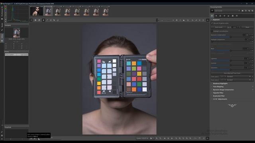This screenshot has width=255, height=143.
Task: Copy processing profile to clipboard icon
Action: click(249, 11)
